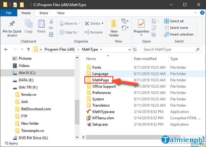The width and height of the screenshot is (206, 147).
Task: Click Select all in ribbon
Action: 176,21
